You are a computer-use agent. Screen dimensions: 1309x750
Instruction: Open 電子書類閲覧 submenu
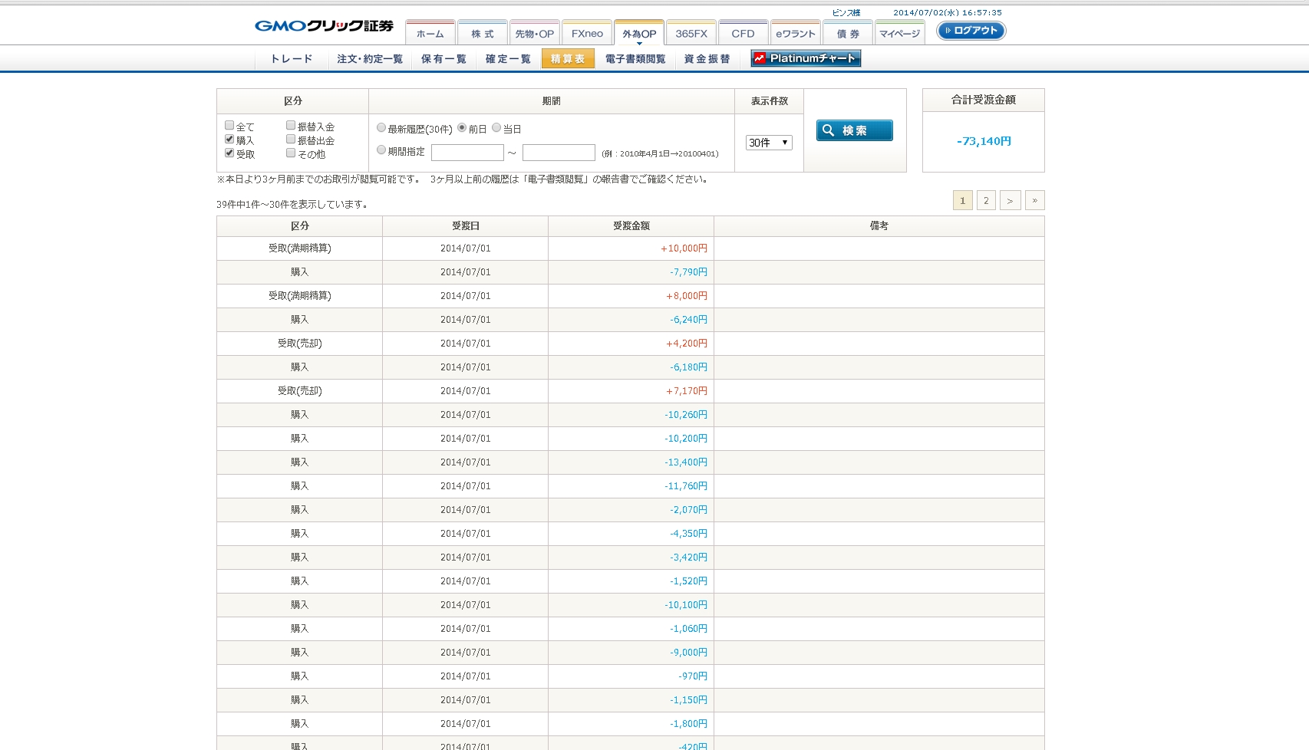tap(635, 59)
